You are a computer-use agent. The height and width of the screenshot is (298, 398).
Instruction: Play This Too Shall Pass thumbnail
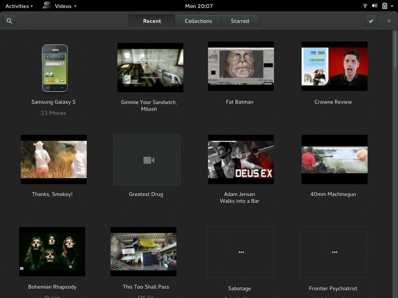143,251
